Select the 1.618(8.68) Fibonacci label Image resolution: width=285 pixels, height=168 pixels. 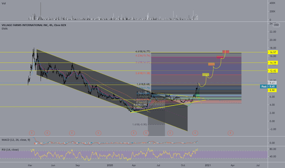pos(143,84)
